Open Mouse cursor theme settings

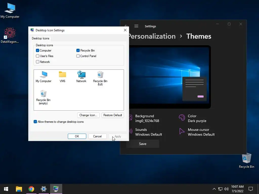click(197, 132)
